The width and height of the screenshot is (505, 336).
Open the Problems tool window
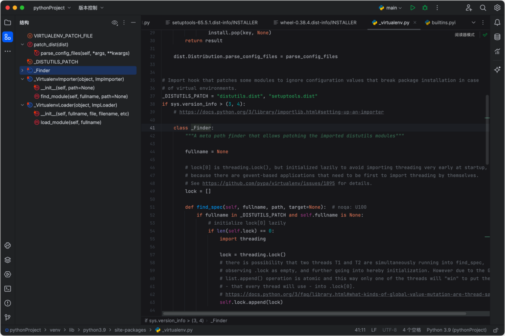point(7,303)
